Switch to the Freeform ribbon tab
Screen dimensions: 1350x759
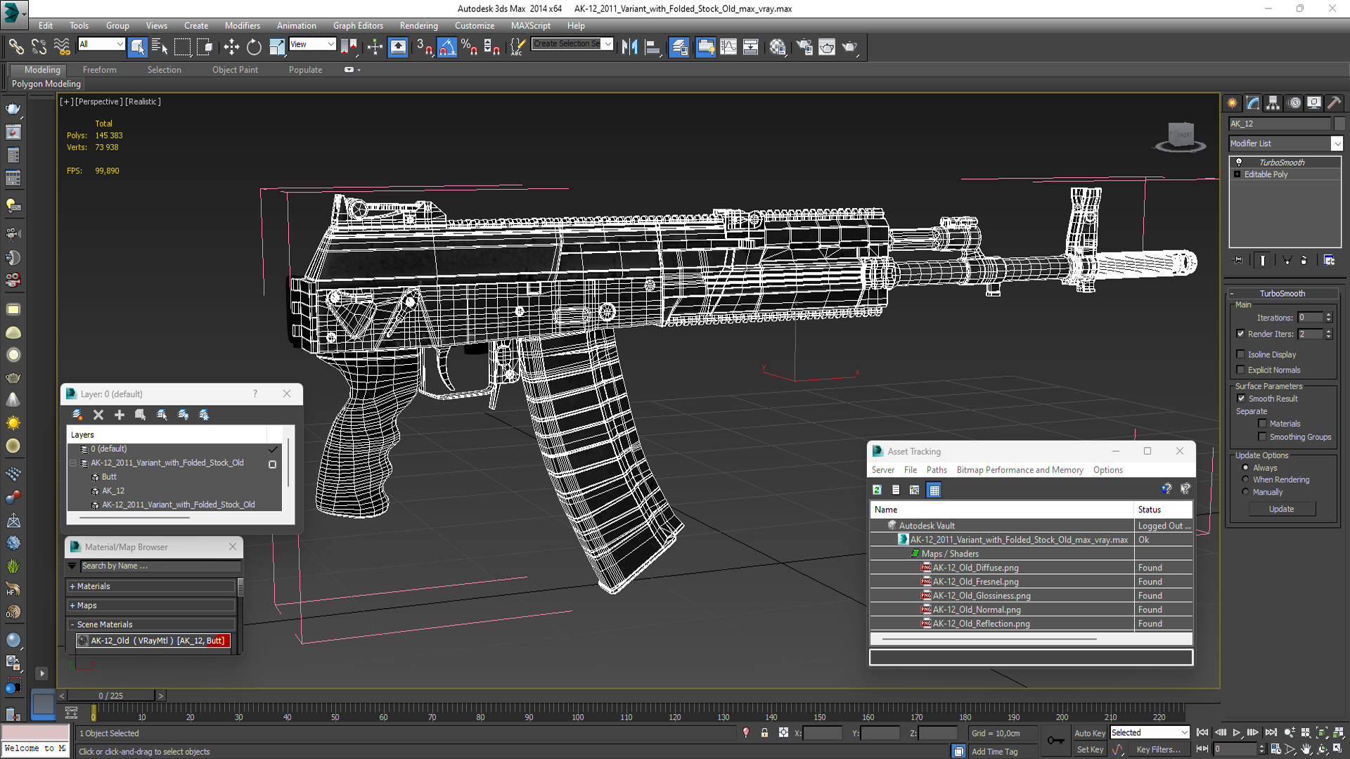pos(99,70)
